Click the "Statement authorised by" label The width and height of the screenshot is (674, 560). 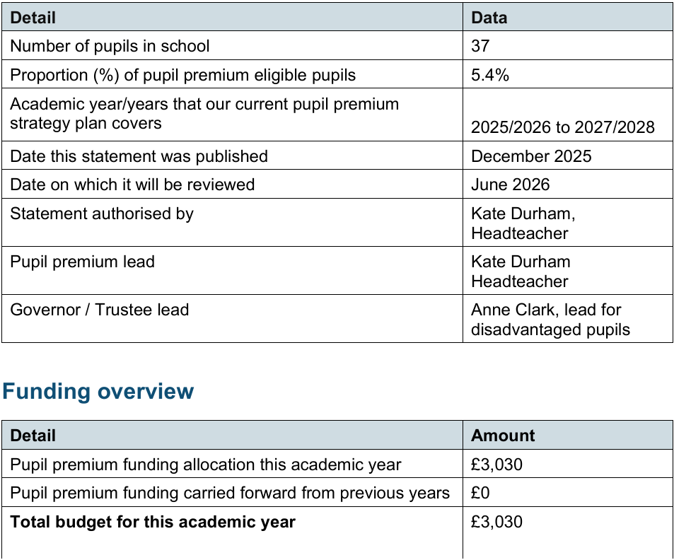tap(101, 214)
